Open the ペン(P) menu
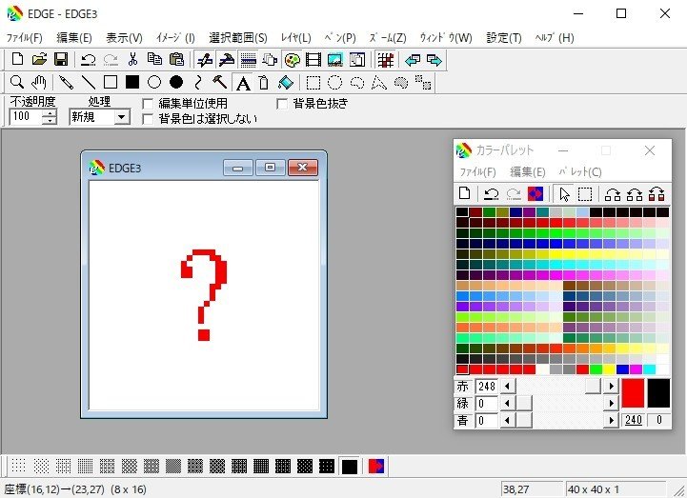687x498 pixels. coord(340,38)
